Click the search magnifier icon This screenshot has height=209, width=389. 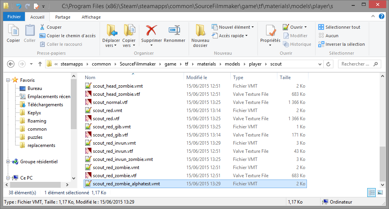376,64
